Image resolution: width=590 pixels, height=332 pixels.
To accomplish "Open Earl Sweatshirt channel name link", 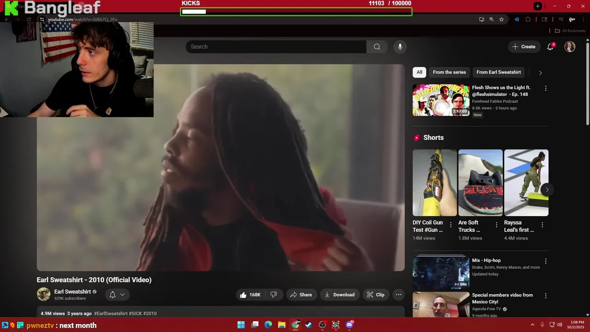I will [x=72, y=291].
